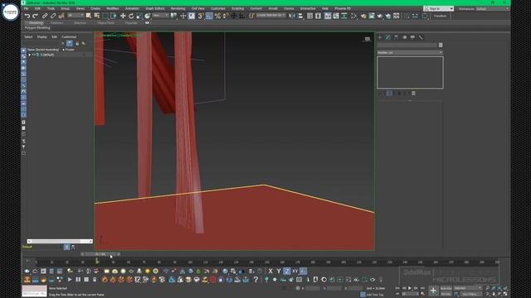The height and width of the screenshot is (298, 531).
Task: Click the object name input field
Action: 407,45
